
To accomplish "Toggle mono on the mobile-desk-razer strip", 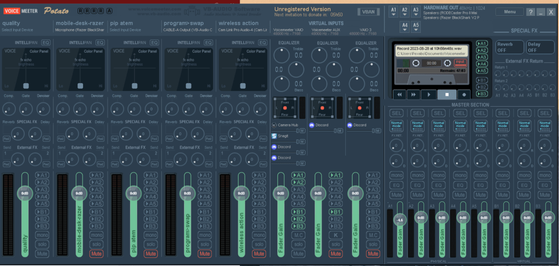I will (x=96, y=235).
